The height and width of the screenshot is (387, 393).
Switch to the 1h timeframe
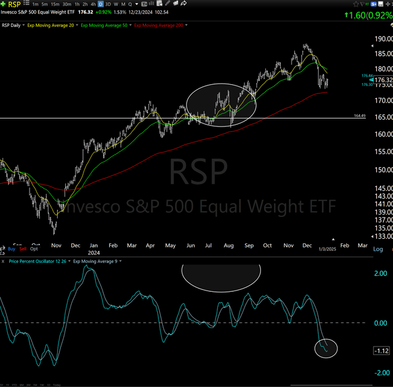77,4
